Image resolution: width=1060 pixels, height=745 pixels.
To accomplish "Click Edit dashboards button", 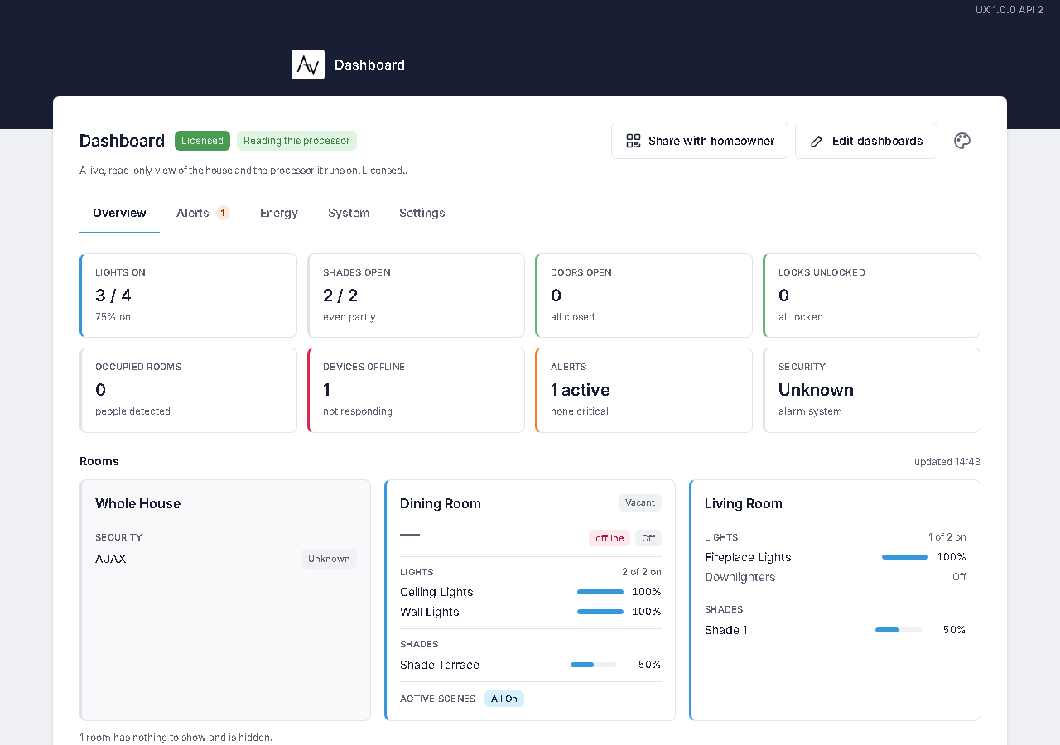I will click(x=866, y=141).
